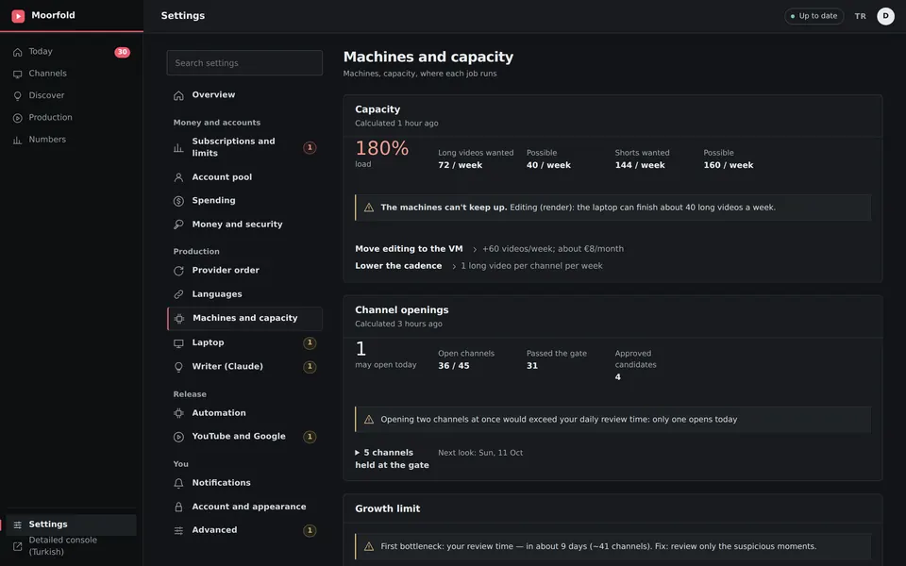
Task: Click the Notifications bell icon
Action: coord(178,483)
